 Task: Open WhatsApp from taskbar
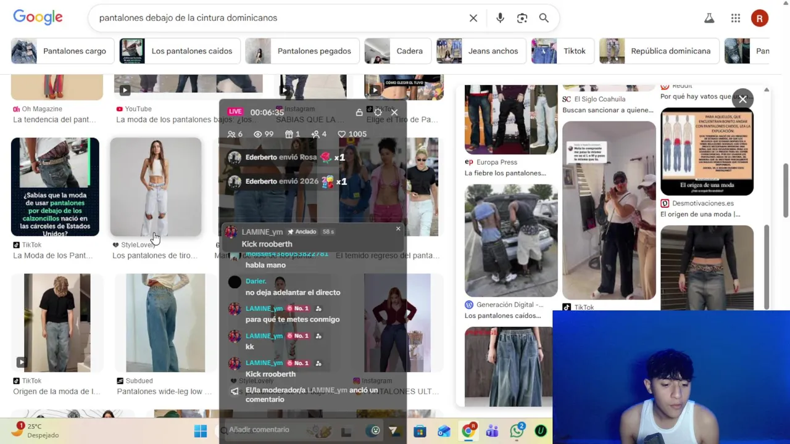[x=517, y=430]
